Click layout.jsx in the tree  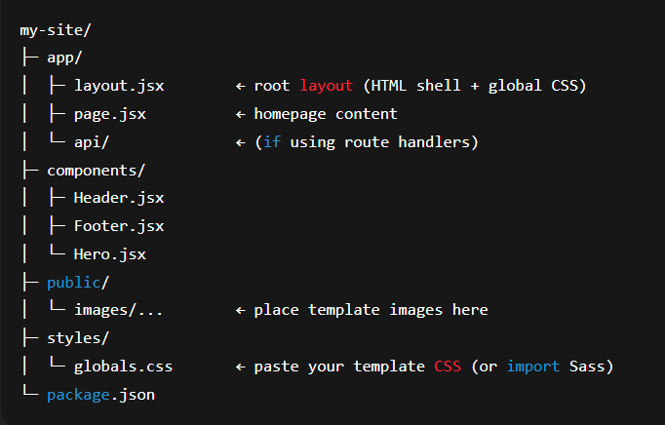119,86
